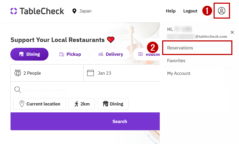239x144 pixels.
Task: Close the account menu with X
Action: [x=232, y=32]
